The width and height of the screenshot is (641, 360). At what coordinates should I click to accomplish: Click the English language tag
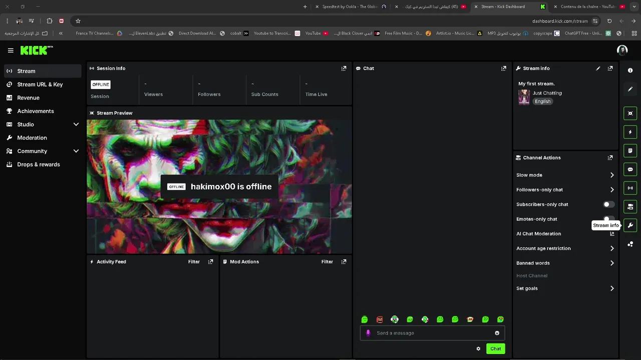tap(542, 101)
